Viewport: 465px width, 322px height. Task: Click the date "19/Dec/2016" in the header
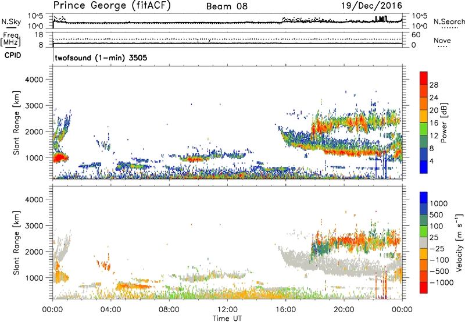click(371, 5)
